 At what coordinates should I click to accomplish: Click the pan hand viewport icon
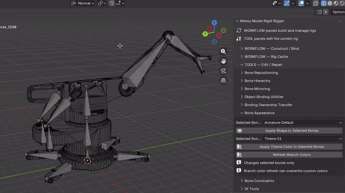(x=223, y=61)
